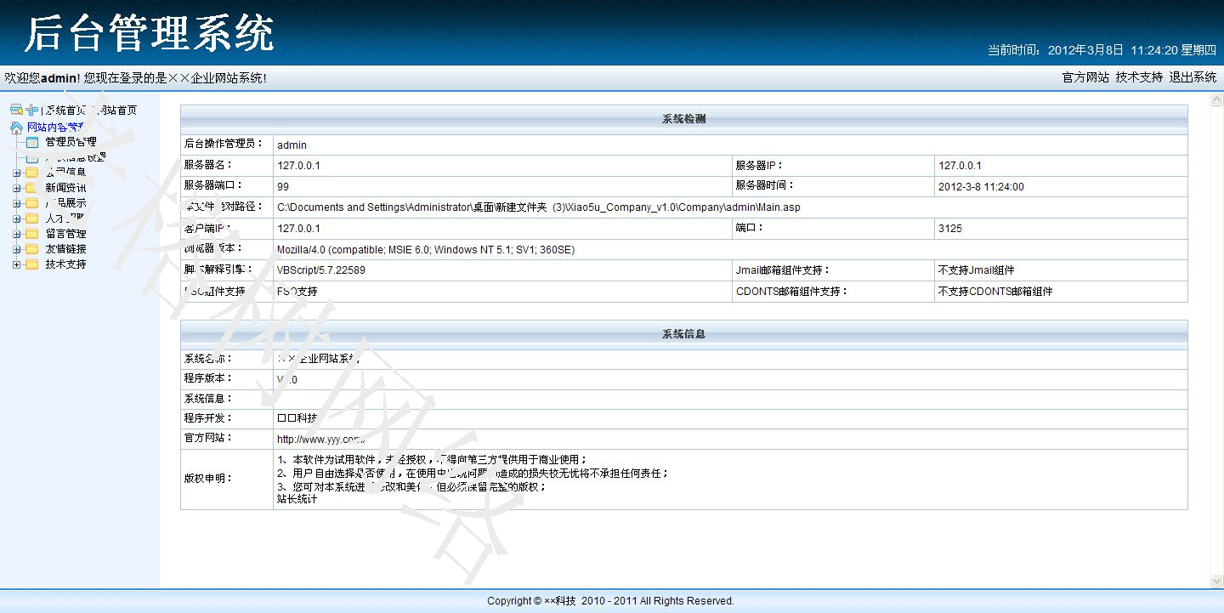Select 产品展示 tree label

(x=66, y=203)
